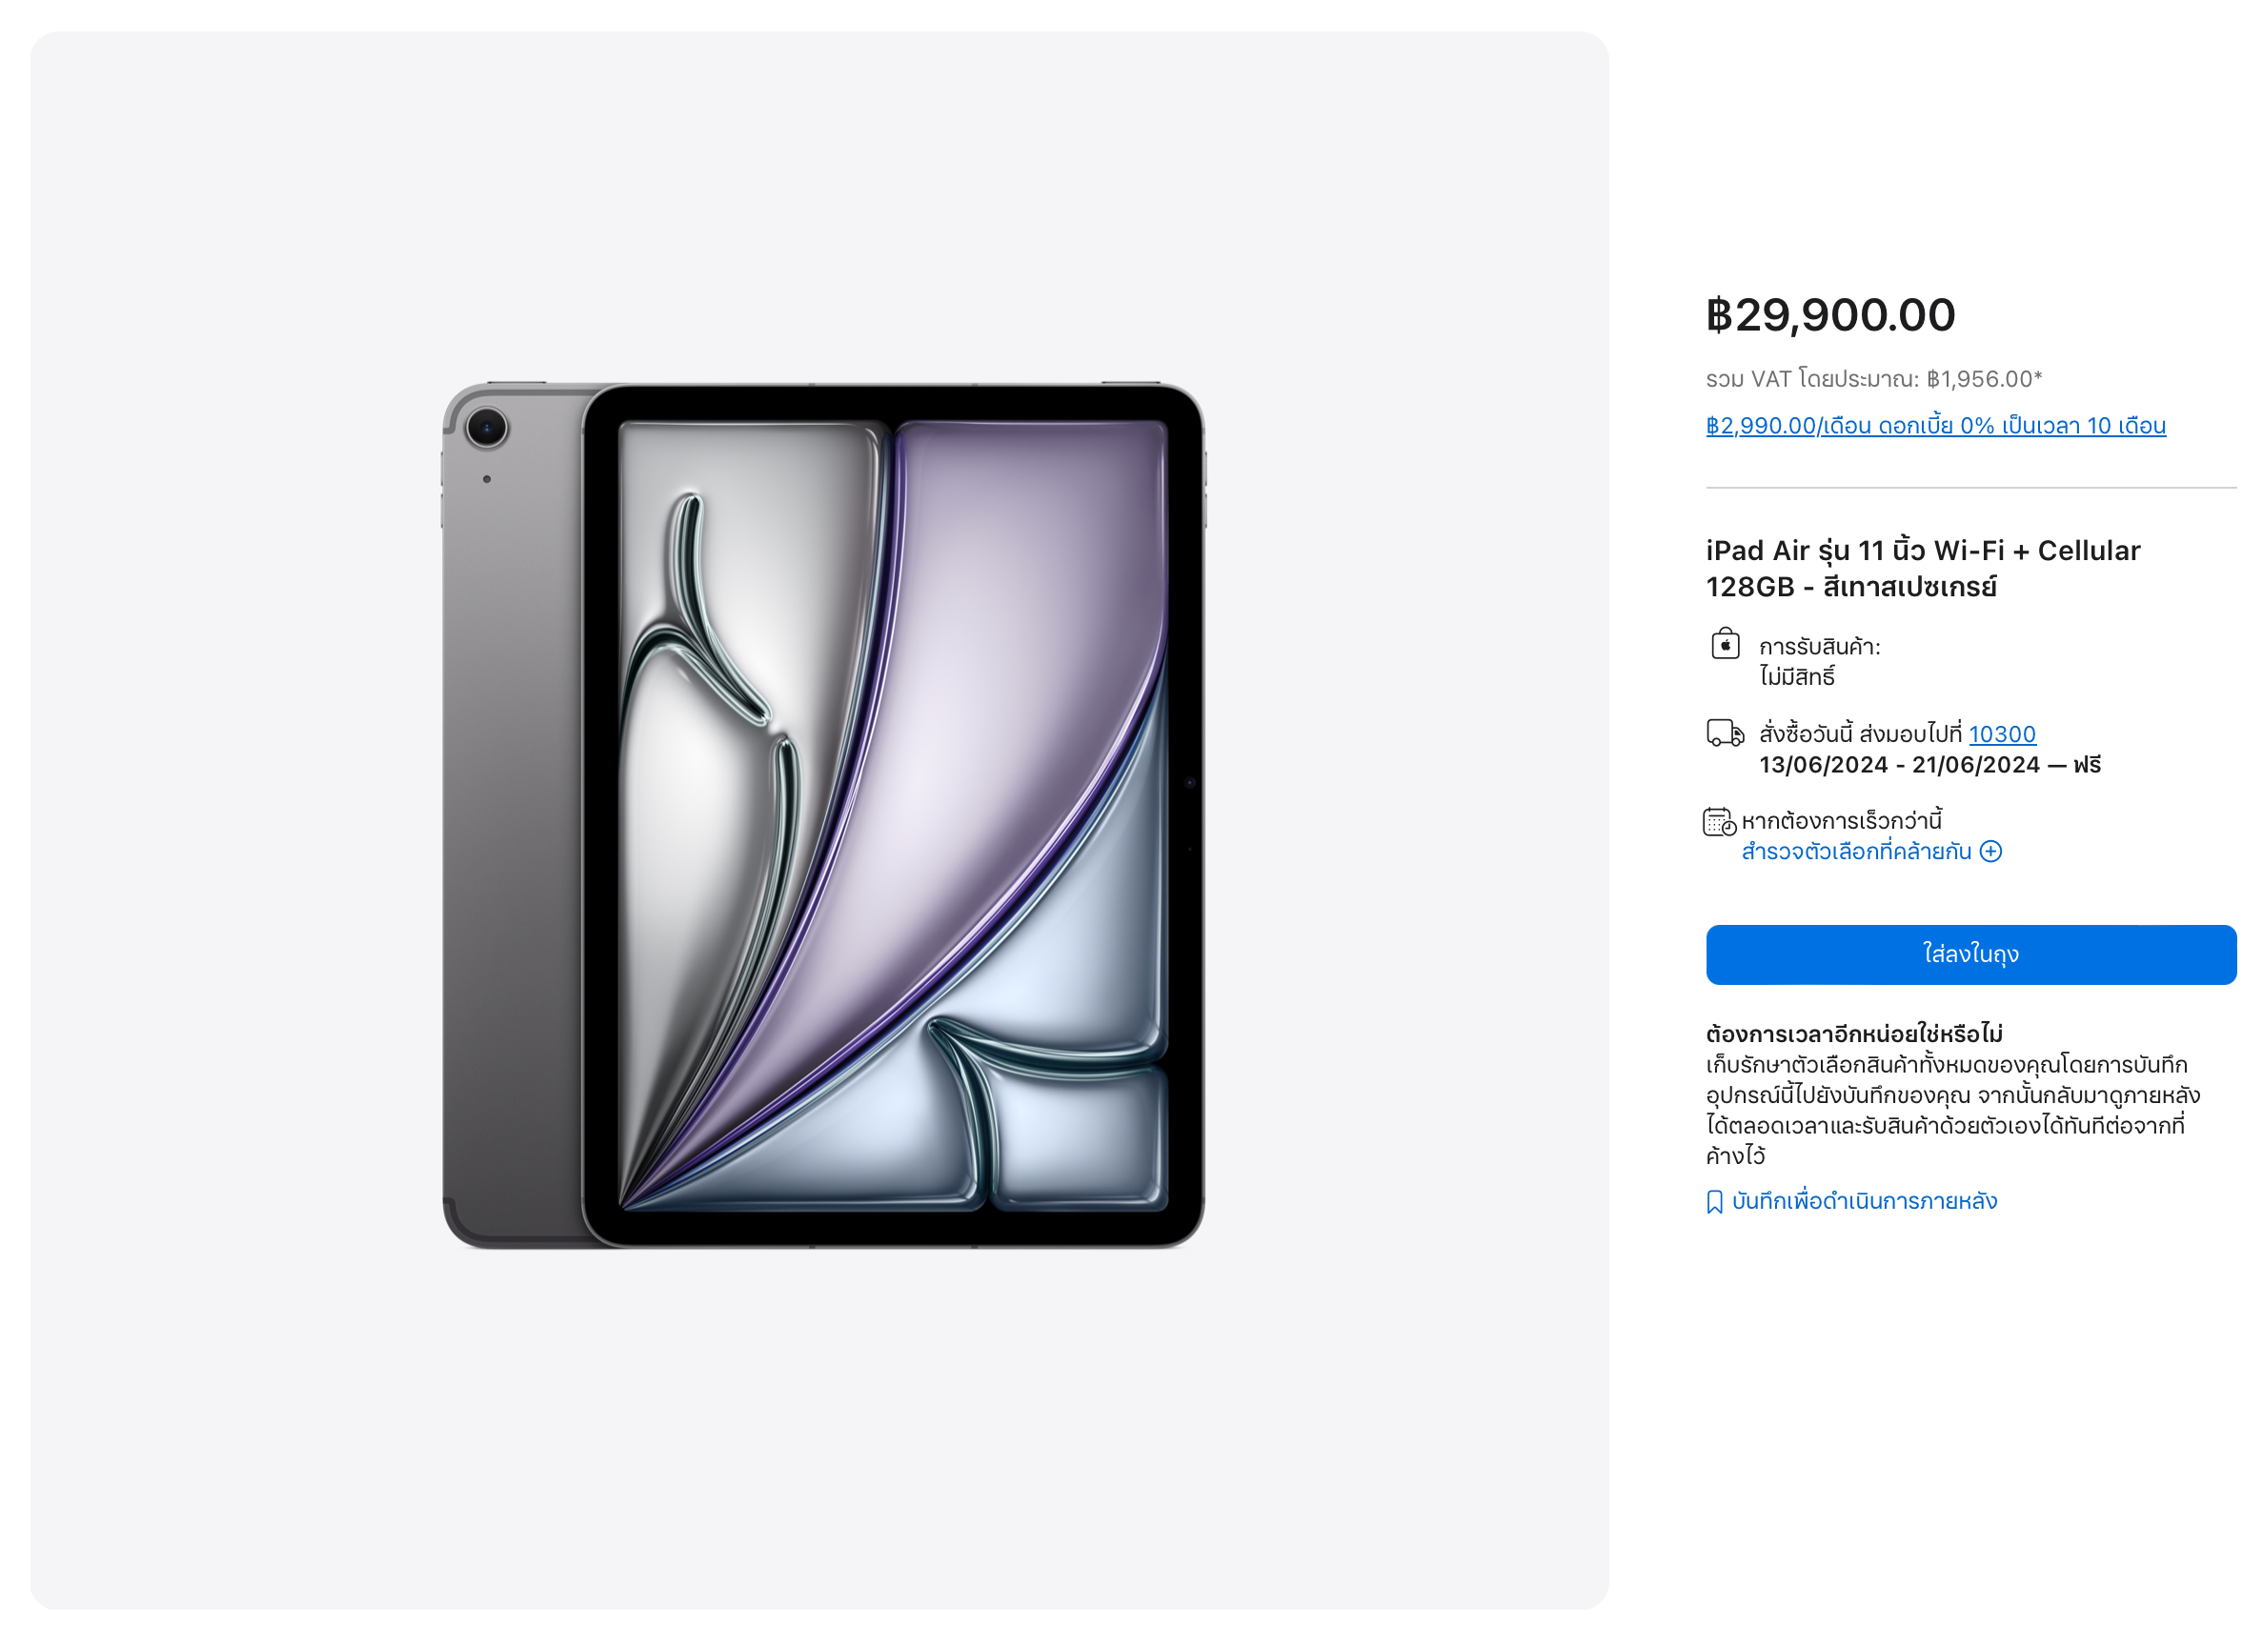The image size is (2262, 1646).
Task: Expand the plus circle beside similar options
Action: 1990,852
